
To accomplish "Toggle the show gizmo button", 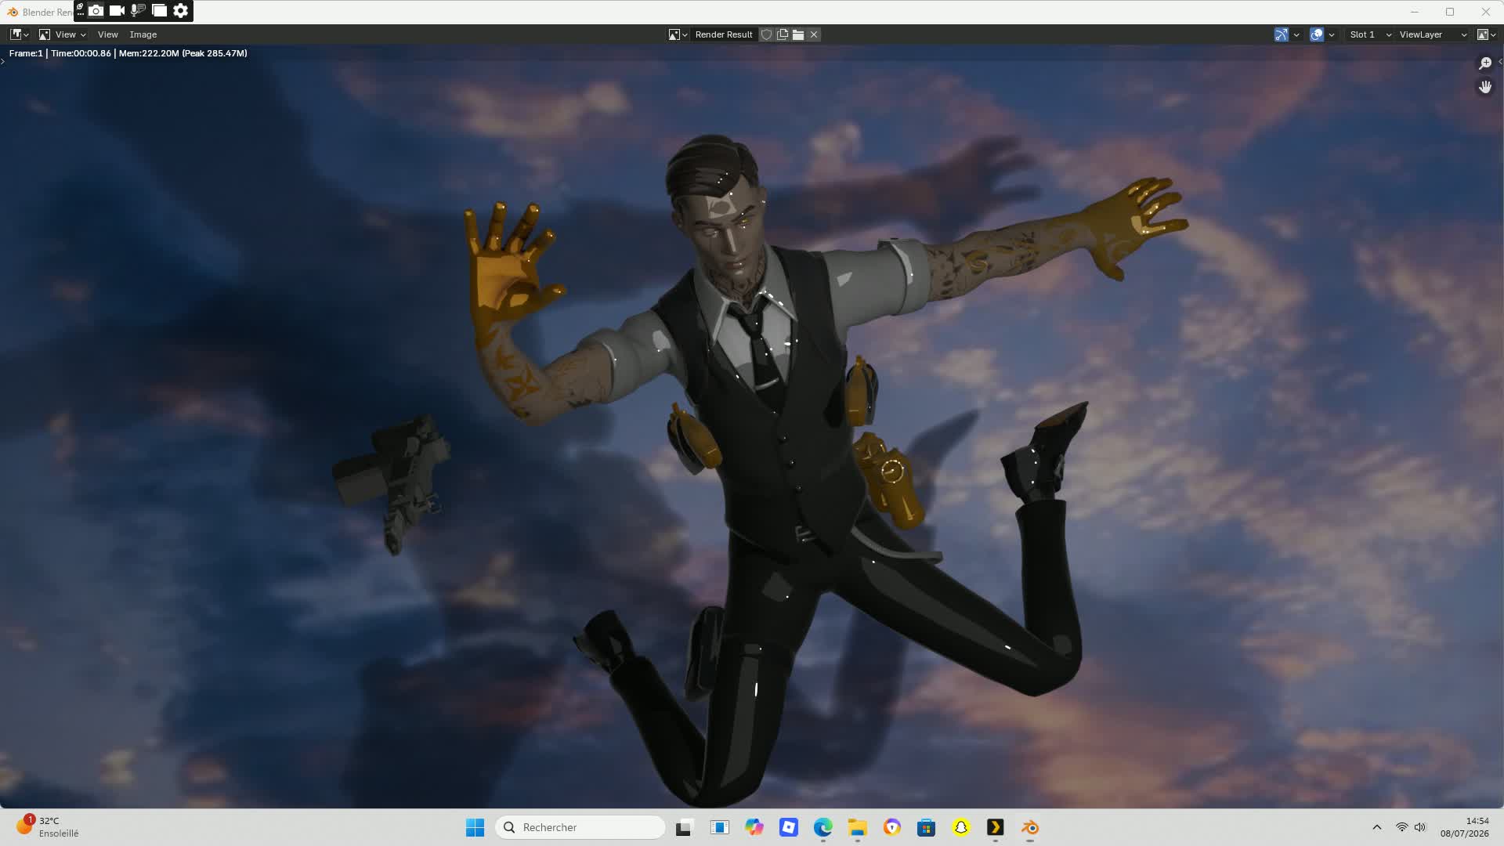I will pos(1282,34).
